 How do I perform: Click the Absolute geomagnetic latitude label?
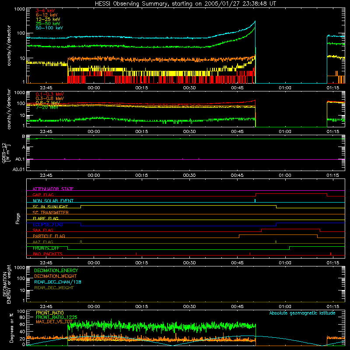tap(302, 313)
